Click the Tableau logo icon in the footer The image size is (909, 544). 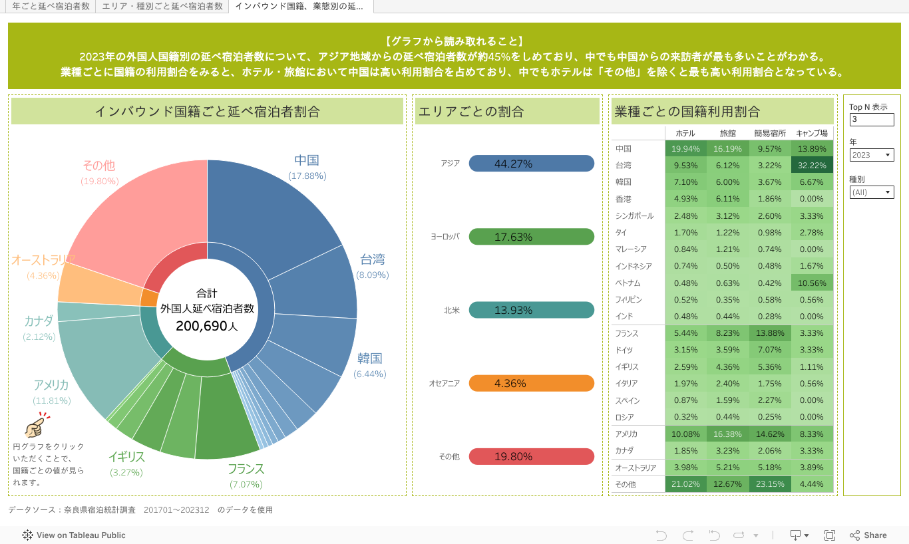[x=27, y=535]
